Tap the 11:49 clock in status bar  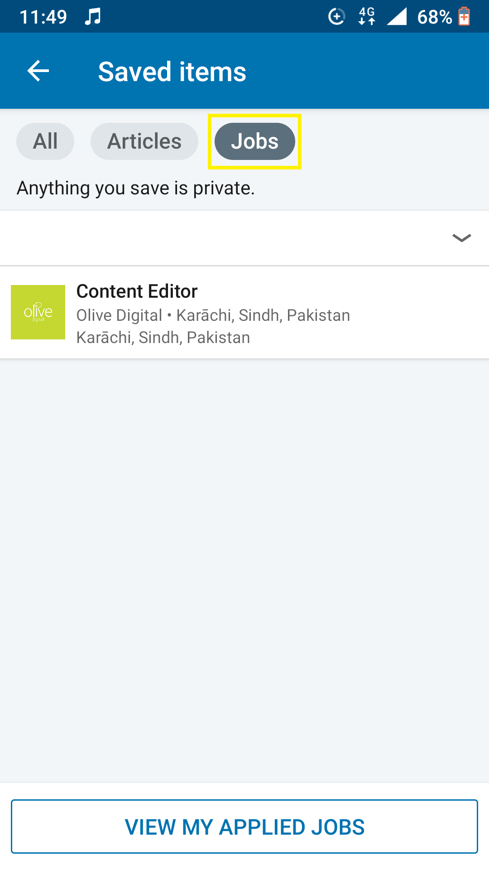(43, 17)
